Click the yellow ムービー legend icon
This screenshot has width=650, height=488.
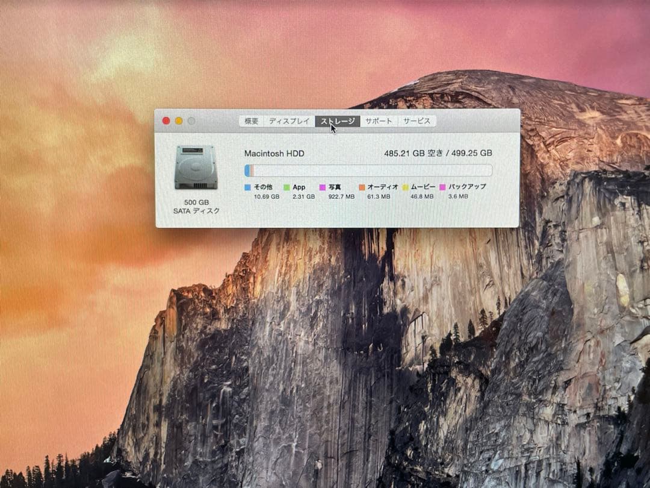click(x=406, y=187)
